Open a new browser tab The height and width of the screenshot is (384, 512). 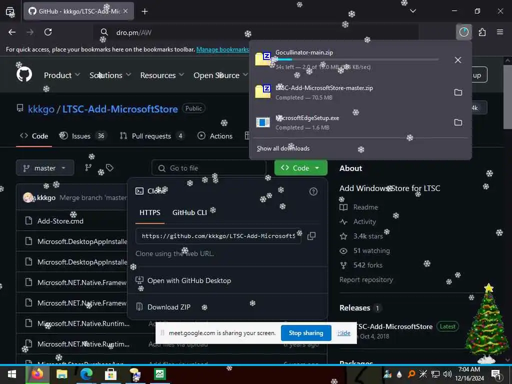pyautogui.click(x=144, y=11)
